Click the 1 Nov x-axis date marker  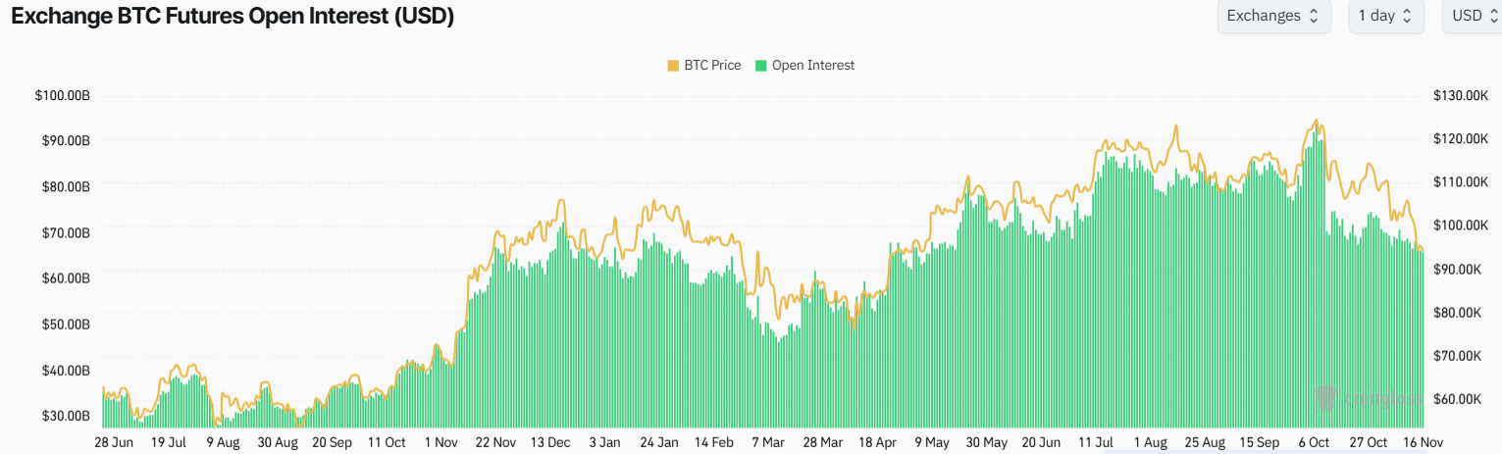[439, 442]
